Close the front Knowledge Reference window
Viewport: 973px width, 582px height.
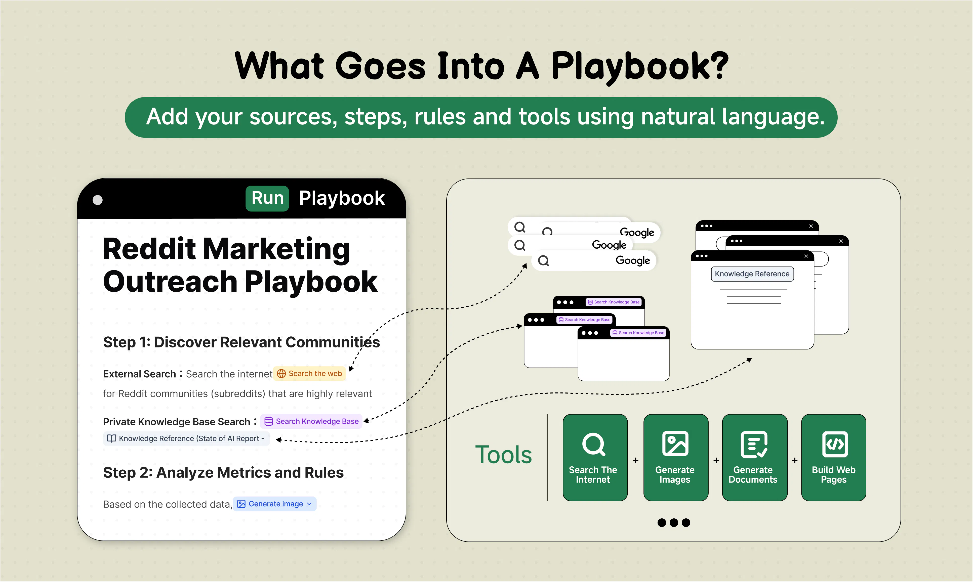pos(806,256)
